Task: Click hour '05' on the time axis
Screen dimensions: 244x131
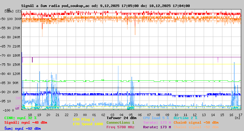Action: tap(131, 115)
